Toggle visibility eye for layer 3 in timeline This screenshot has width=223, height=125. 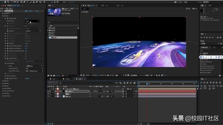pos(48,94)
